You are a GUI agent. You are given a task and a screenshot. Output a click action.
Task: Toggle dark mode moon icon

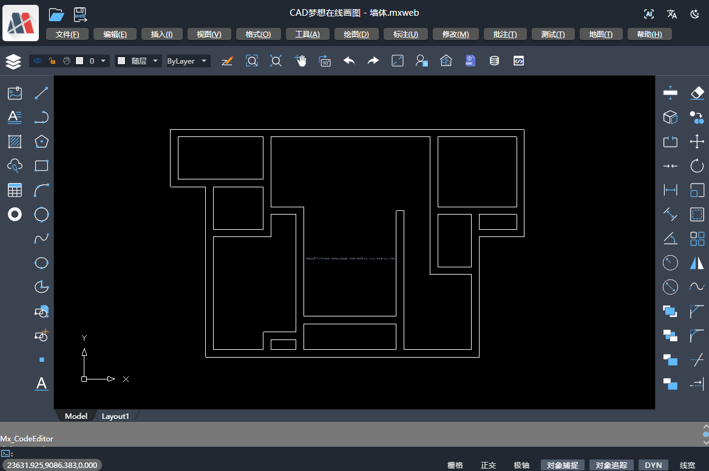(x=695, y=14)
